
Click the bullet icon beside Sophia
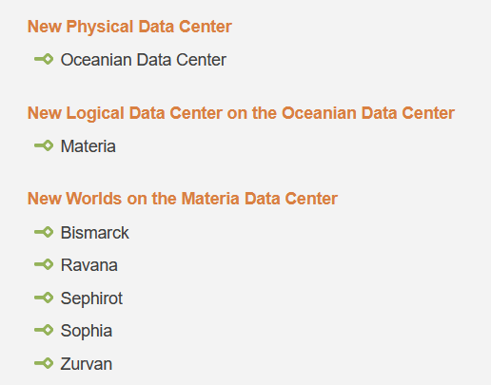[44, 330]
